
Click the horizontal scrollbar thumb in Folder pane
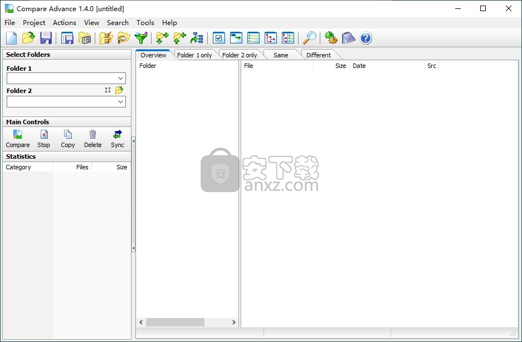[x=175, y=322]
